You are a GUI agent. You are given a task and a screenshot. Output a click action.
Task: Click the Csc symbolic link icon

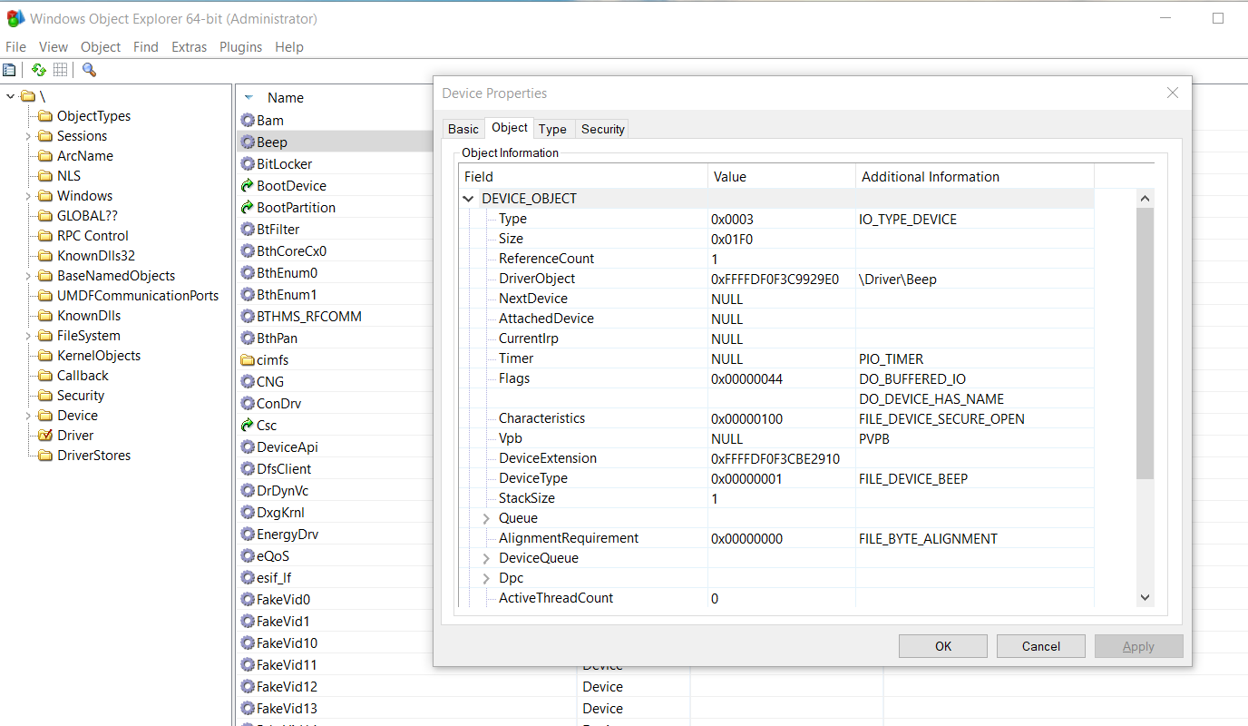click(248, 426)
